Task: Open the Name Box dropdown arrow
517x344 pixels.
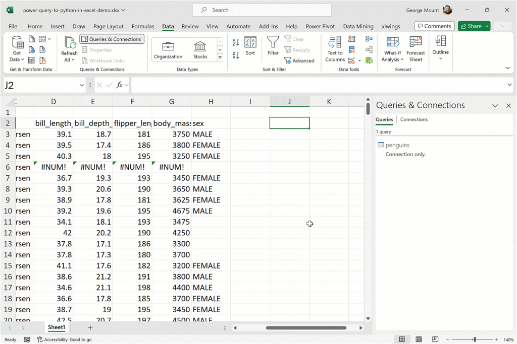Action: click(x=82, y=85)
